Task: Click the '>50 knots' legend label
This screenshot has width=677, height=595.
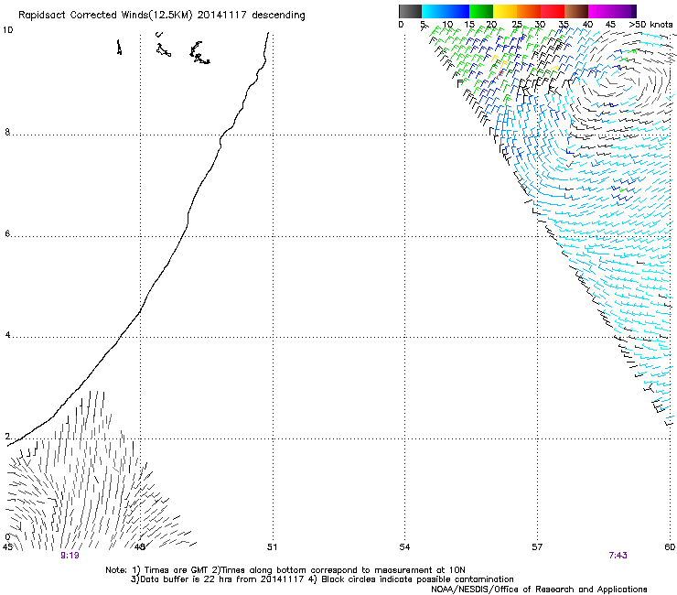Action: tap(650, 24)
